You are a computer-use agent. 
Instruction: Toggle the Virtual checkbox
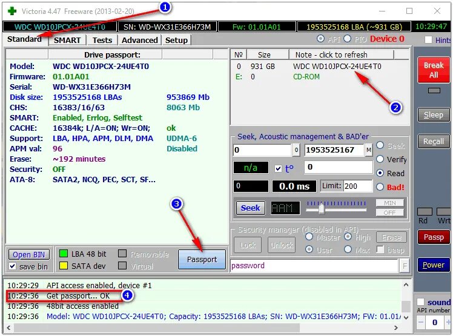point(122,266)
